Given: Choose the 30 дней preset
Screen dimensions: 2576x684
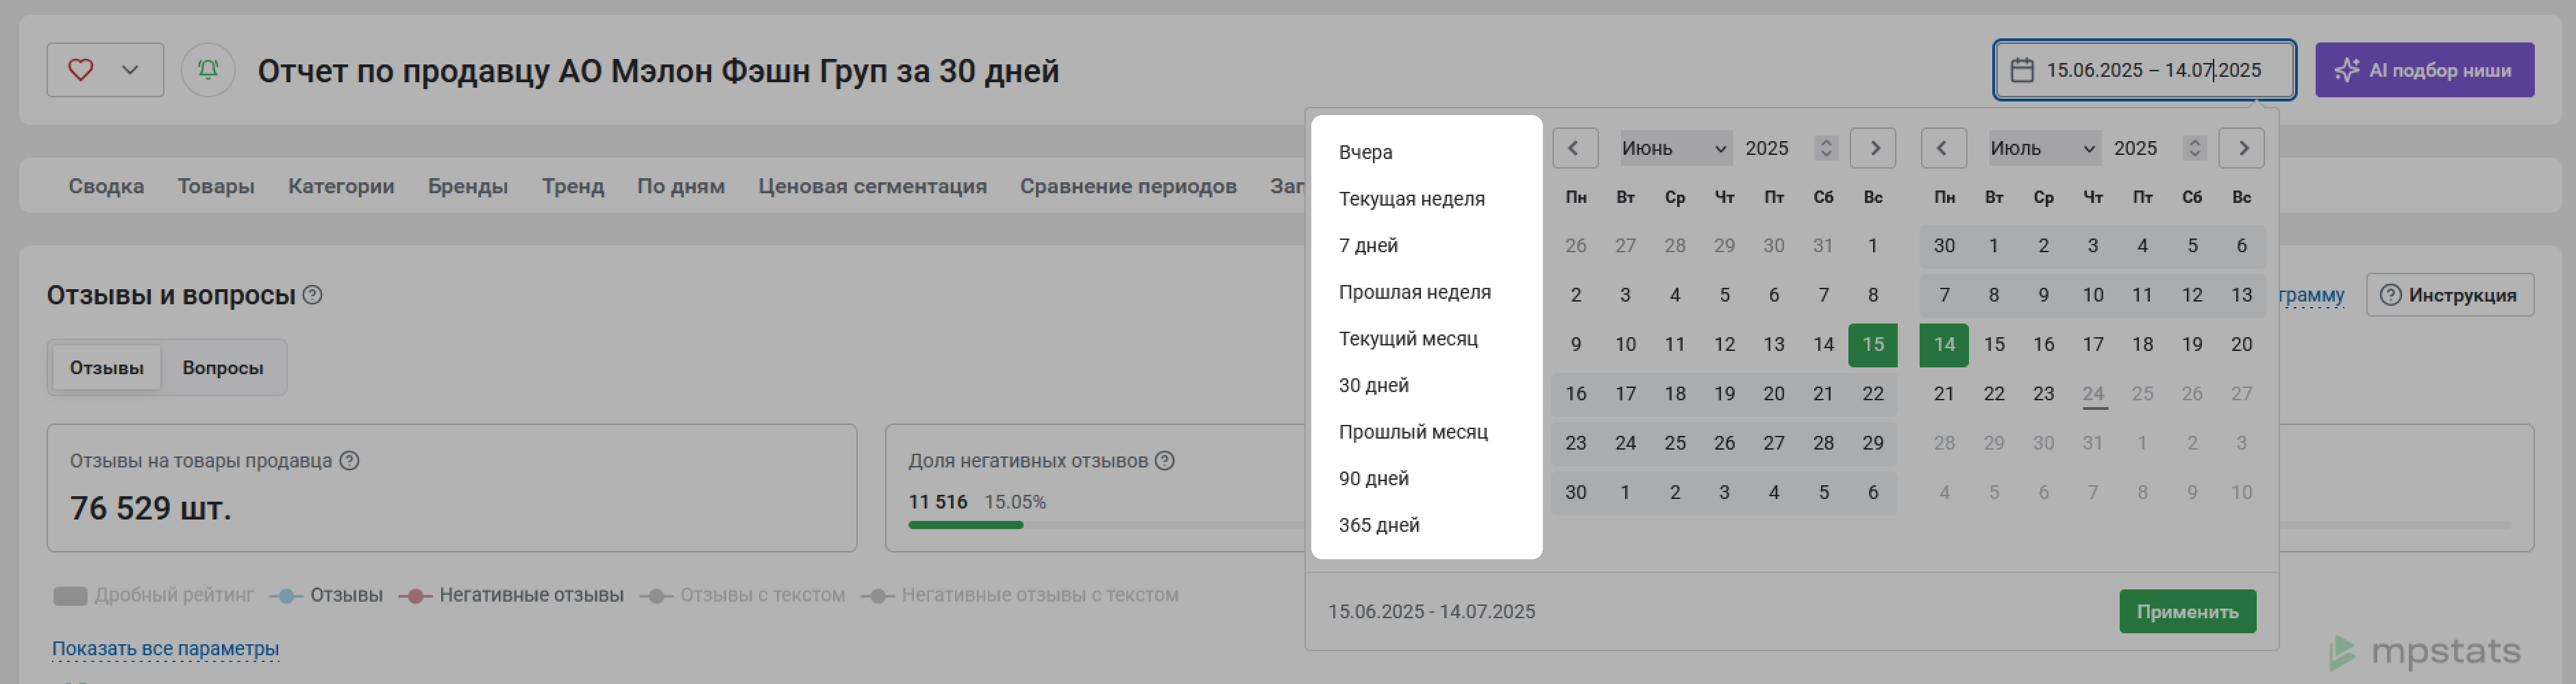Looking at the screenshot, I should tap(1373, 385).
